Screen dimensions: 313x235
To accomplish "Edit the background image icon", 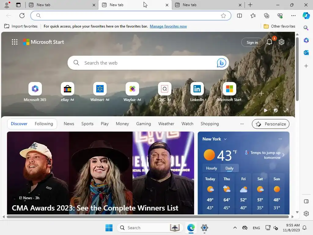I will [276, 110].
